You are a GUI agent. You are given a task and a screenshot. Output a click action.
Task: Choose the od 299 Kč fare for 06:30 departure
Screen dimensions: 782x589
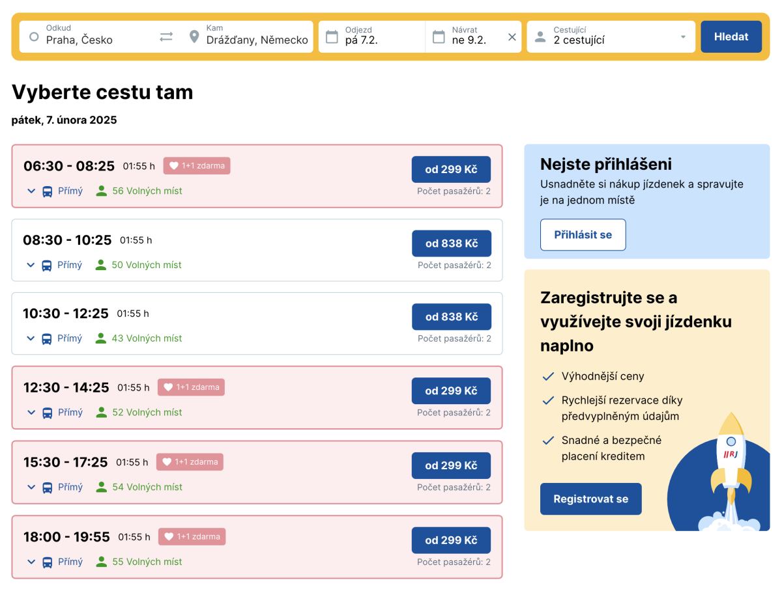click(x=451, y=170)
